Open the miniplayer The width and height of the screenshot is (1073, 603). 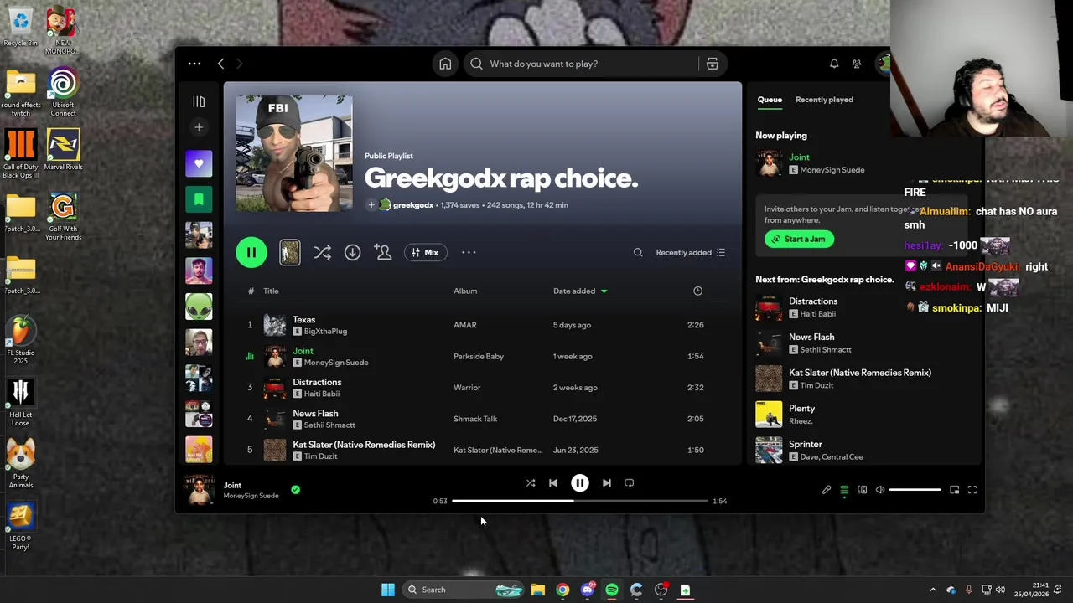click(x=954, y=490)
